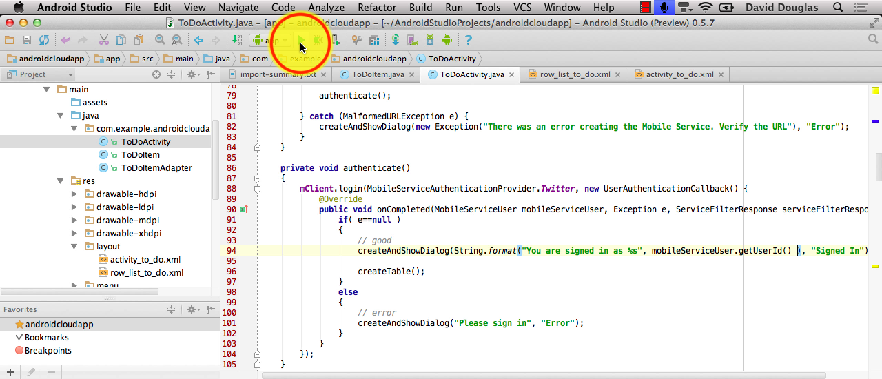882x379 pixels.
Task: Close the ToDoItem.java tab
Action: click(412, 74)
